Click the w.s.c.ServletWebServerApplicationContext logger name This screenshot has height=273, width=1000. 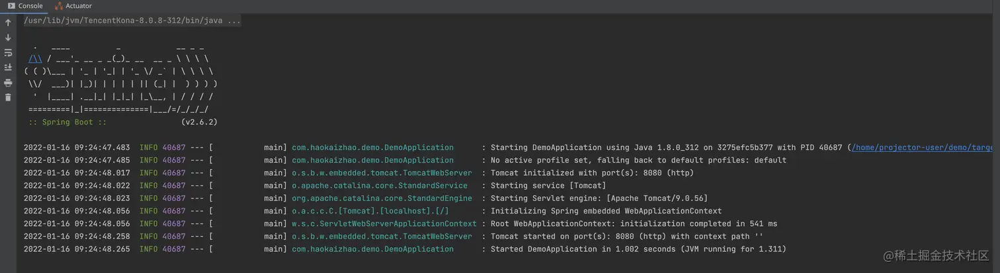(384, 223)
